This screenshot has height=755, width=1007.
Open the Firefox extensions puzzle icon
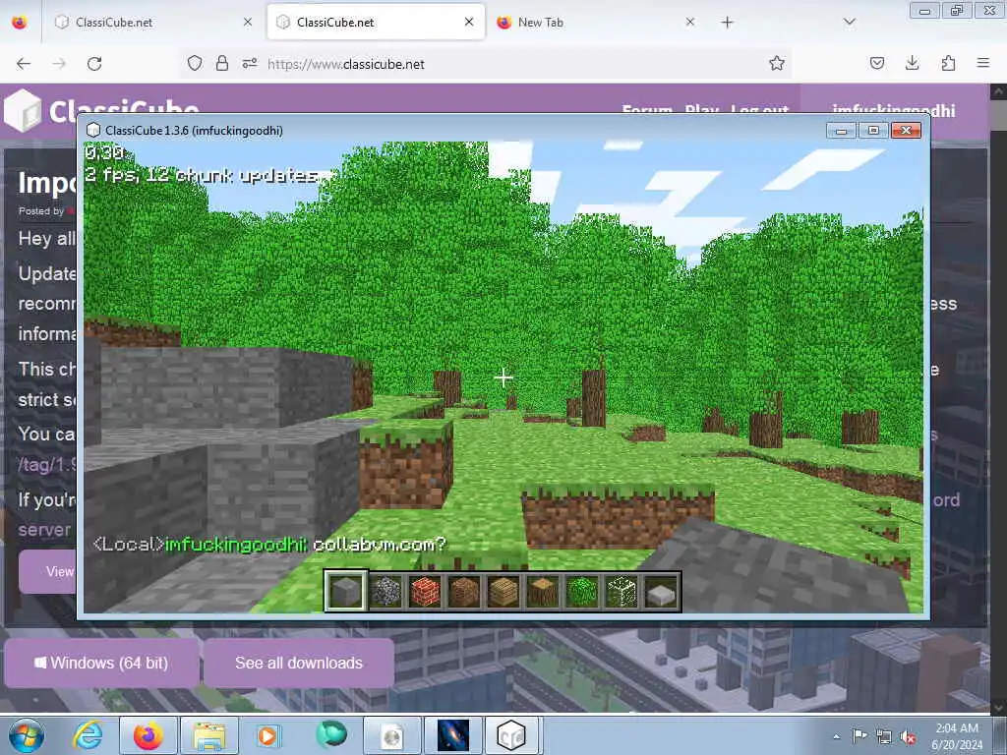pyautogui.click(x=948, y=64)
